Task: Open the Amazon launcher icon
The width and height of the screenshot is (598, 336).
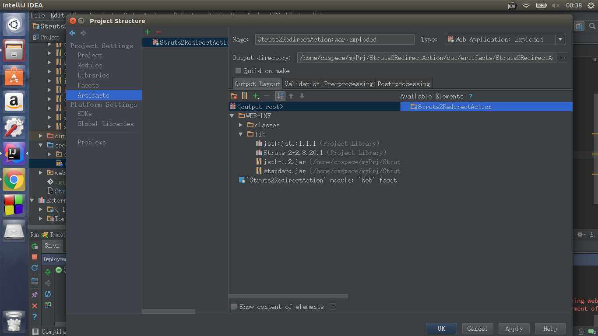Action: (x=14, y=101)
